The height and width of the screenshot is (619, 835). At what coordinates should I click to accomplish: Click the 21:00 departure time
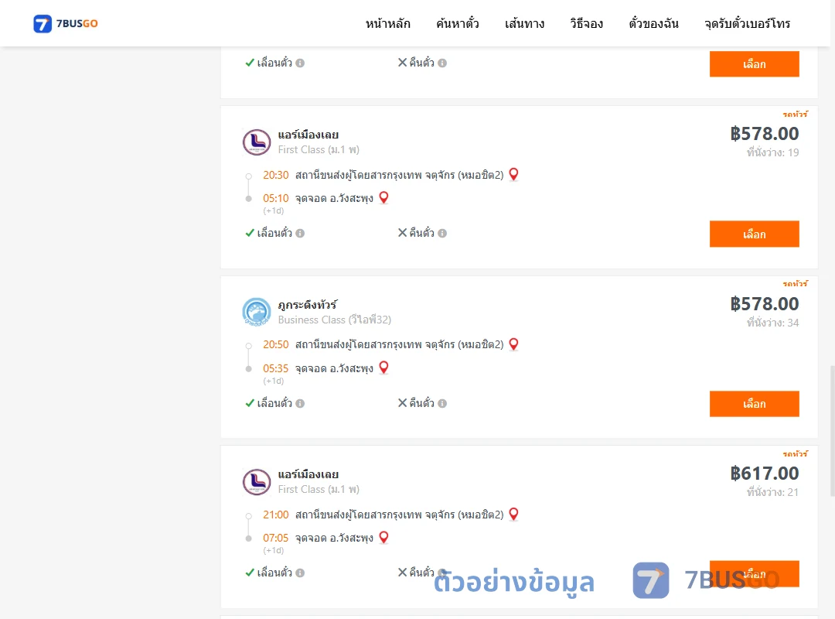point(276,515)
